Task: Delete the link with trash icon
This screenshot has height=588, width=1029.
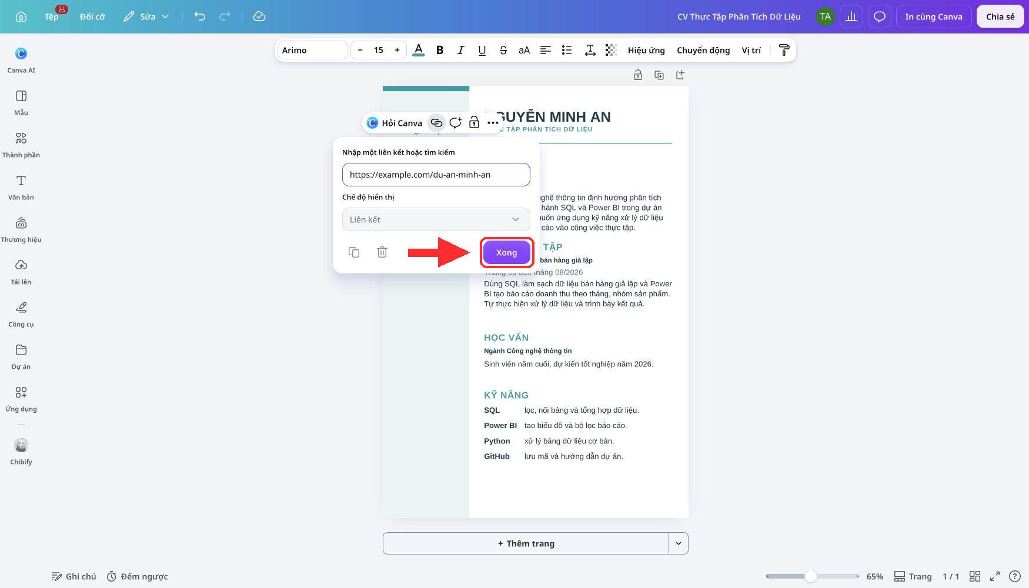Action: (x=382, y=252)
